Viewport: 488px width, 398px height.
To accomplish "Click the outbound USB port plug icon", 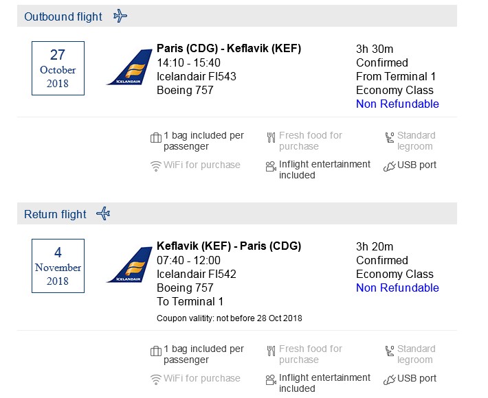I will [x=389, y=166].
